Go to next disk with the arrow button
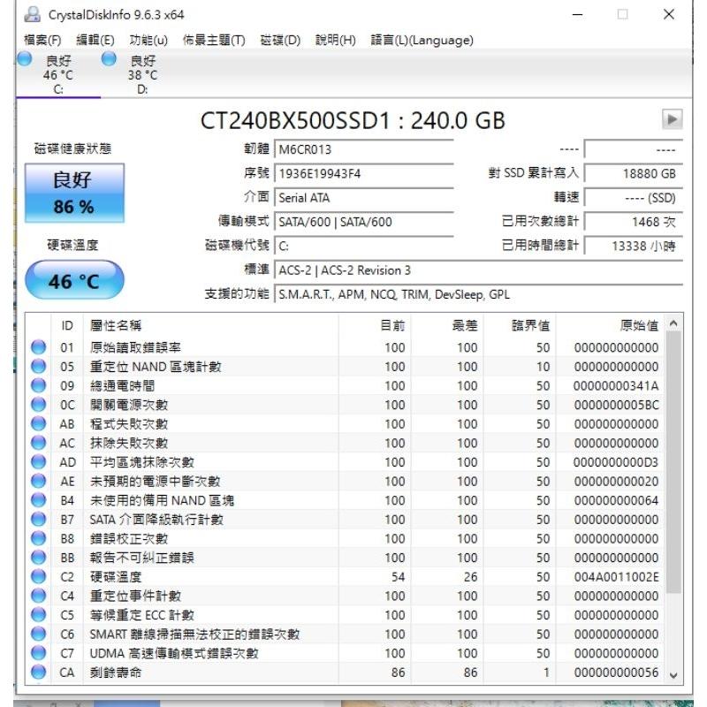 [x=672, y=119]
